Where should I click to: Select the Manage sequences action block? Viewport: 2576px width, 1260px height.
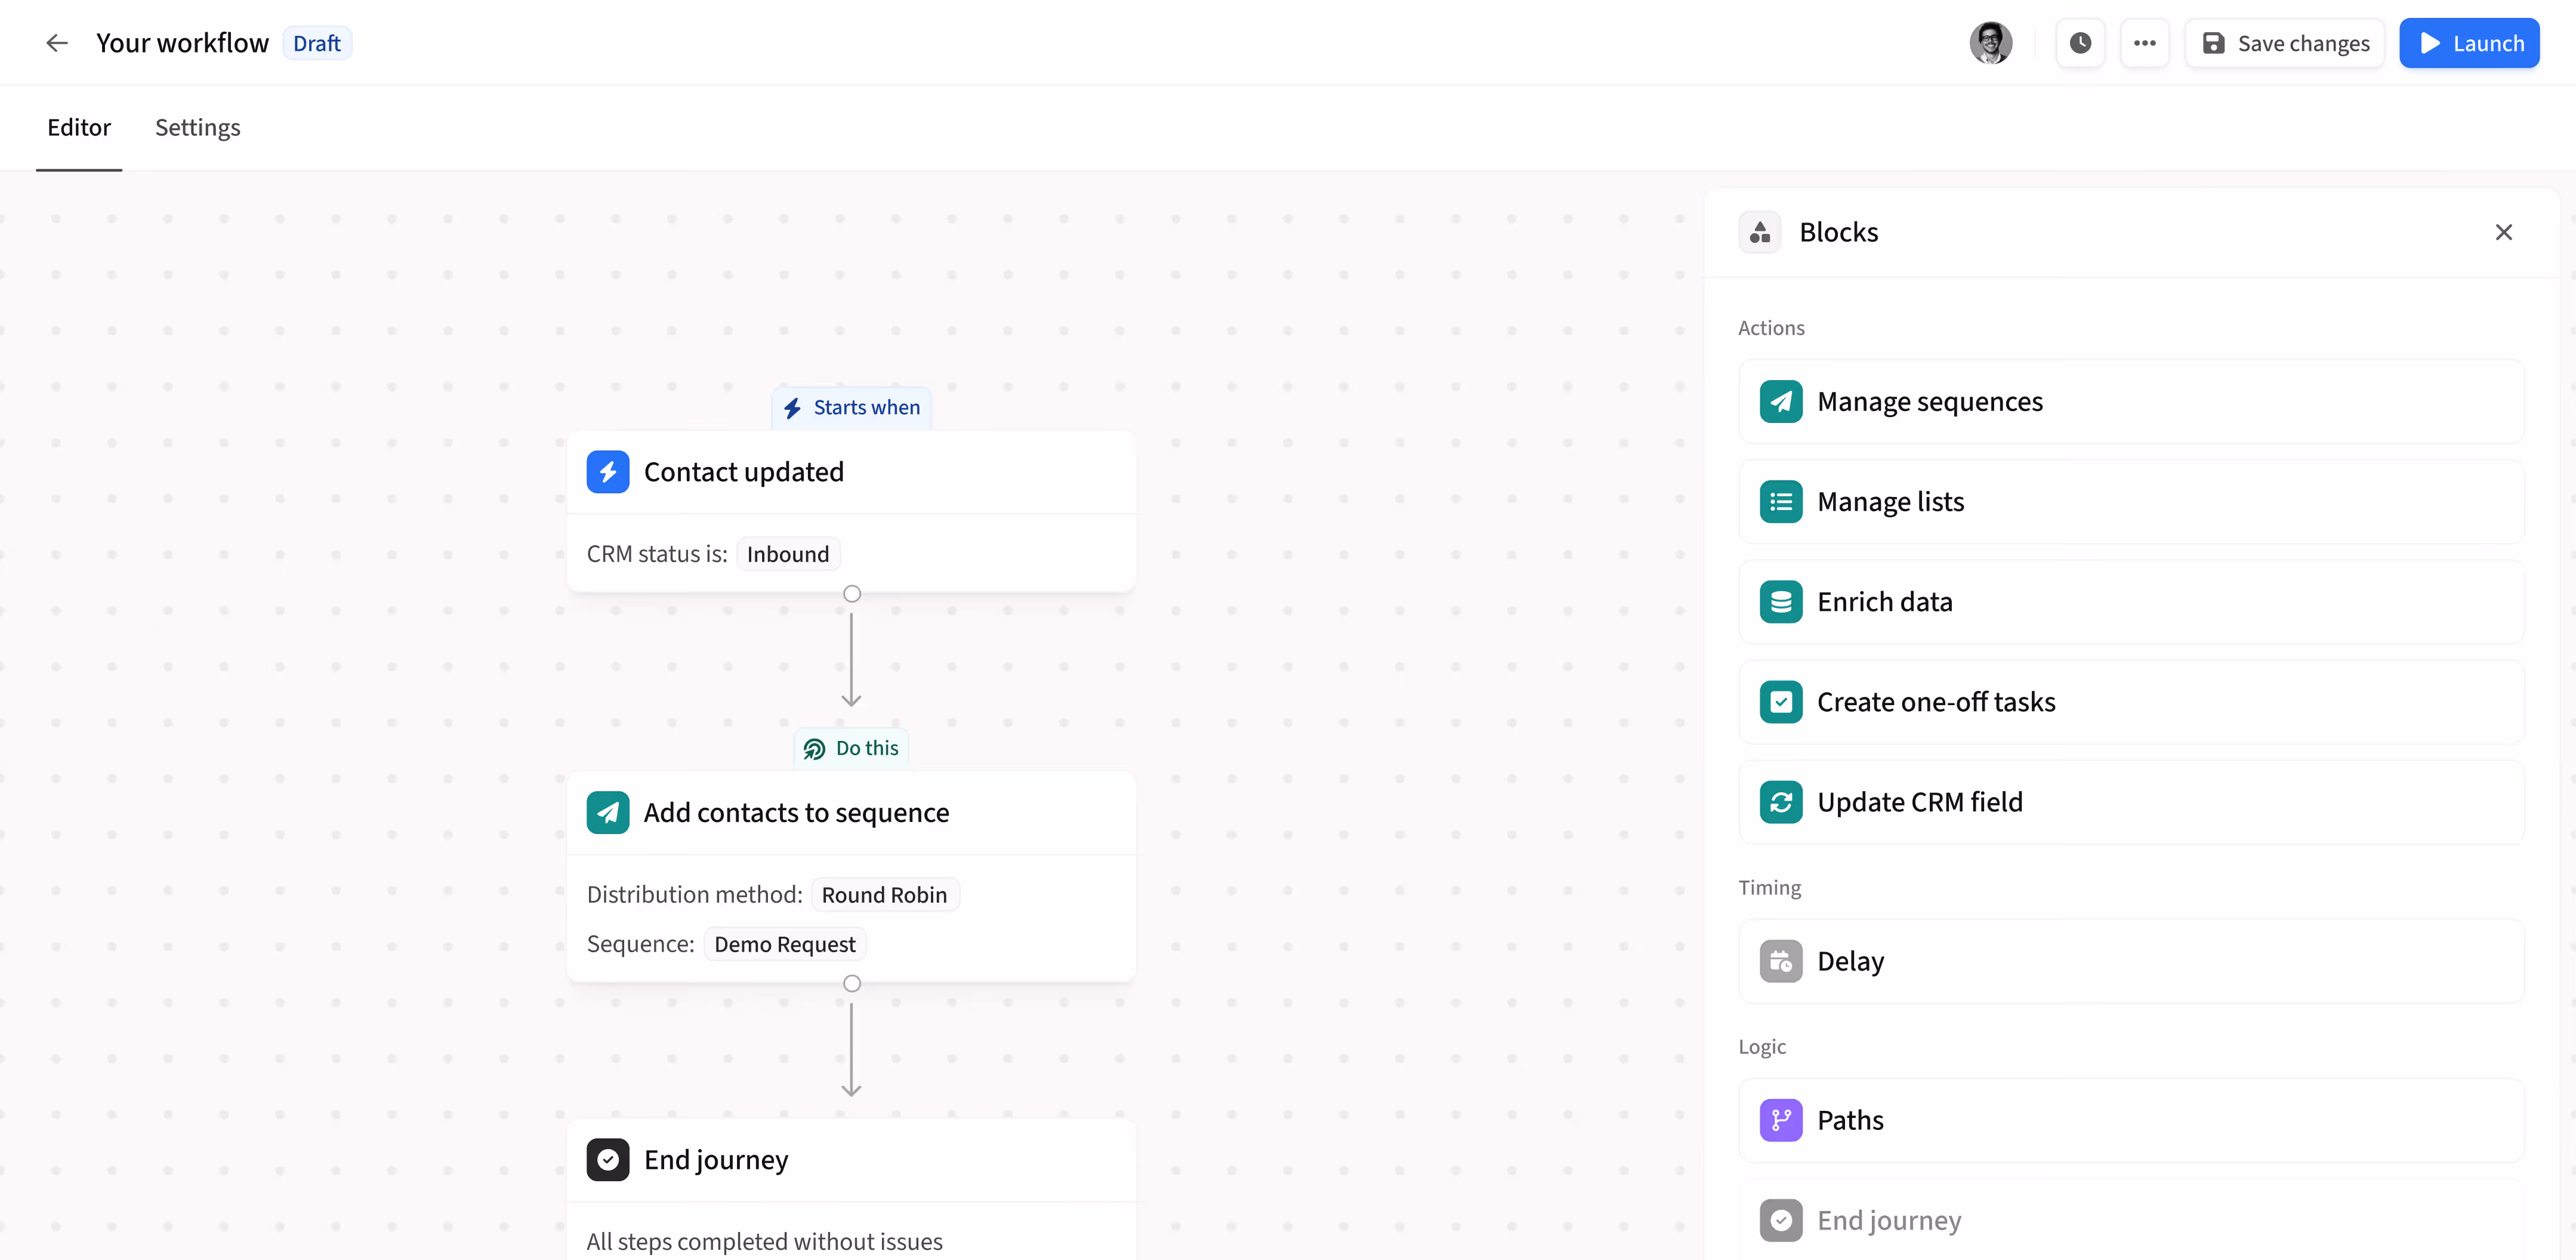[x=2130, y=401]
